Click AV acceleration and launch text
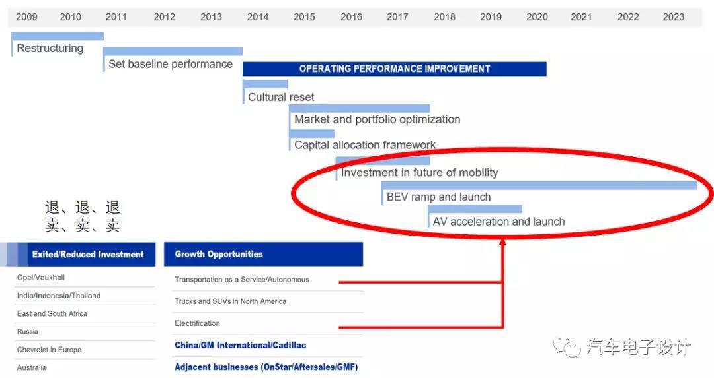The height and width of the screenshot is (378, 714). 498,222
